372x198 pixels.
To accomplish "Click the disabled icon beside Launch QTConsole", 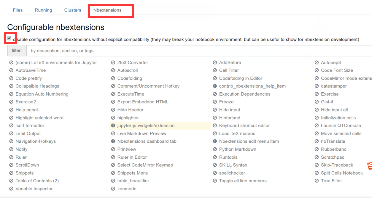I will pos(317,125).
